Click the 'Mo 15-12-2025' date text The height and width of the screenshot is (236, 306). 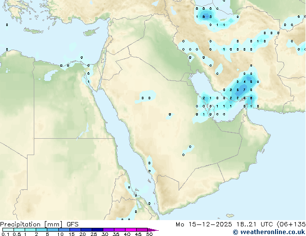(x=204, y=224)
